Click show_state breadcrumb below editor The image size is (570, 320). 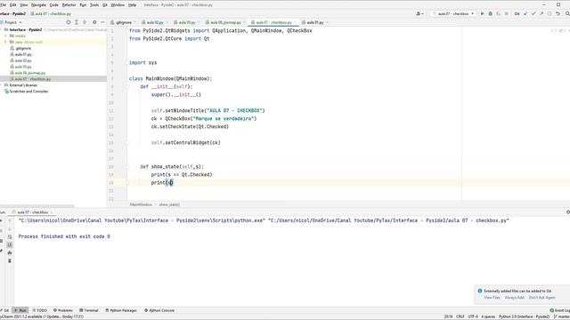169,204
